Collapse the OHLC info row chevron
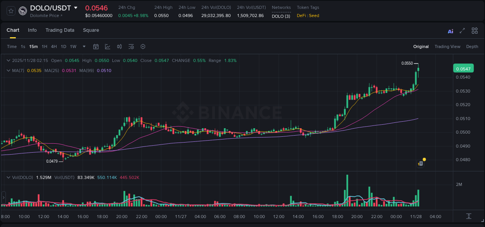This screenshot has width=485, height=227. tap(8, 60)
